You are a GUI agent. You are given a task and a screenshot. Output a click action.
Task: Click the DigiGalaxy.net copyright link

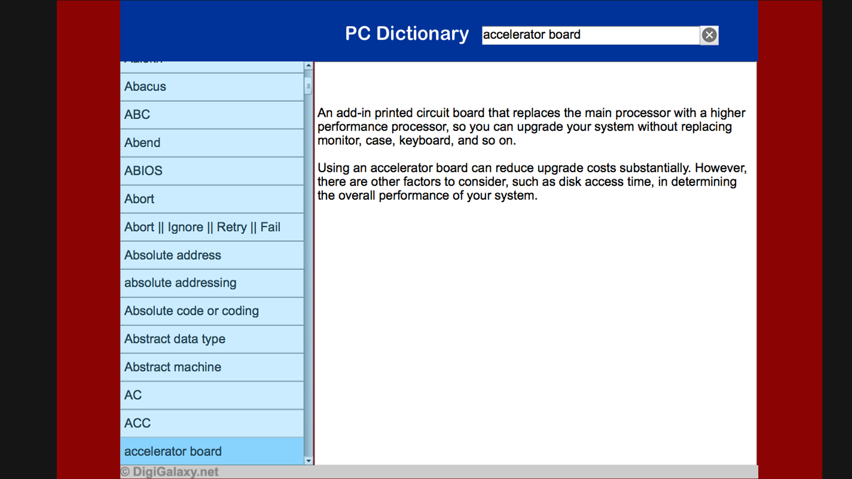pyautogui.click(x=170, y=472)
